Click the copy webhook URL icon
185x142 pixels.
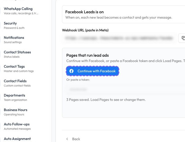(x=183, y=38)
